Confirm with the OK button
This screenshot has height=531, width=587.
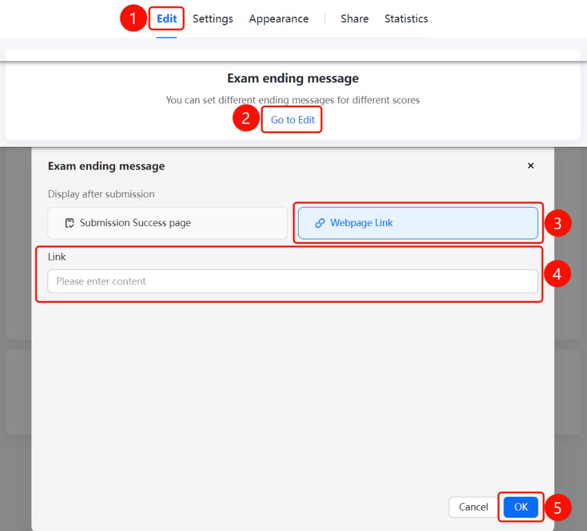521,507
